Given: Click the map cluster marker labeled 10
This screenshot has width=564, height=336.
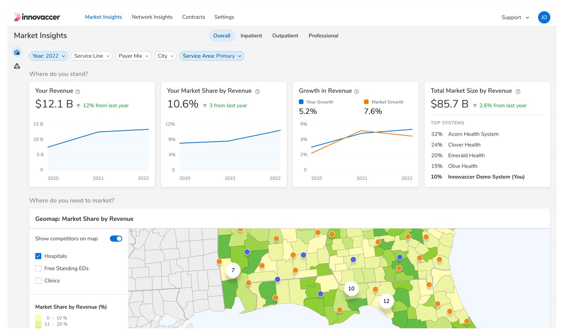Looking at the screenshot, I should [351, 289].
